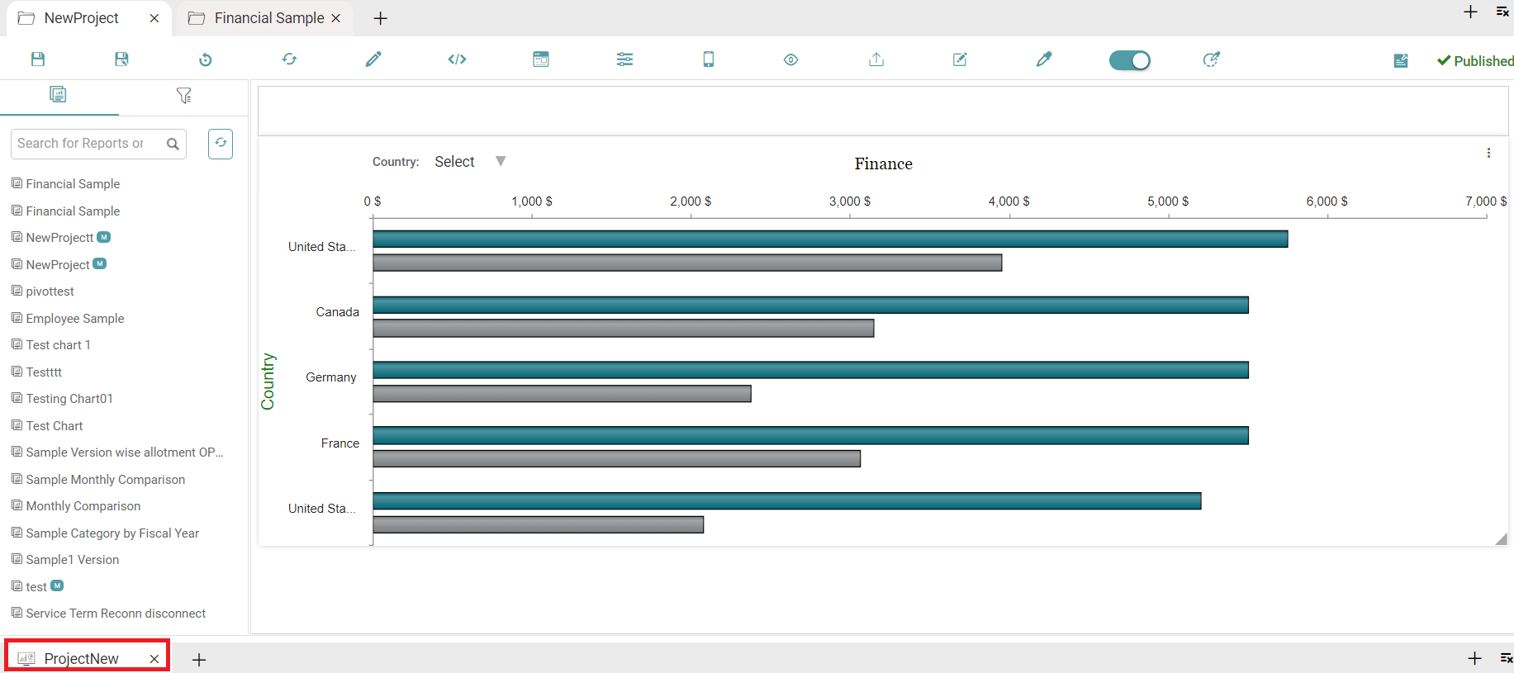Viewport: 1514px width, 673px height.
Task: Open the code editor angle-brackets icon
Action: point(457,59)
